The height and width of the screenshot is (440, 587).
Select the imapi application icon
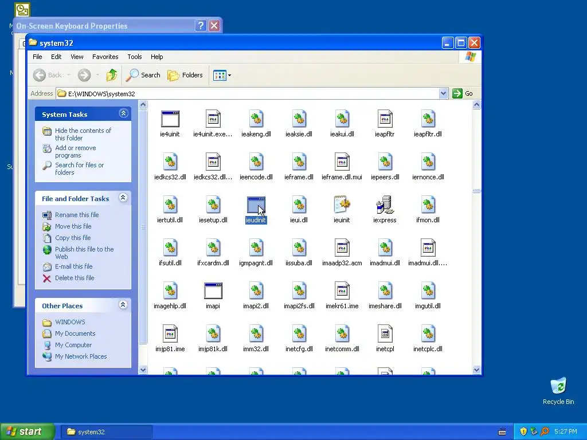click(x=213, y=291)
